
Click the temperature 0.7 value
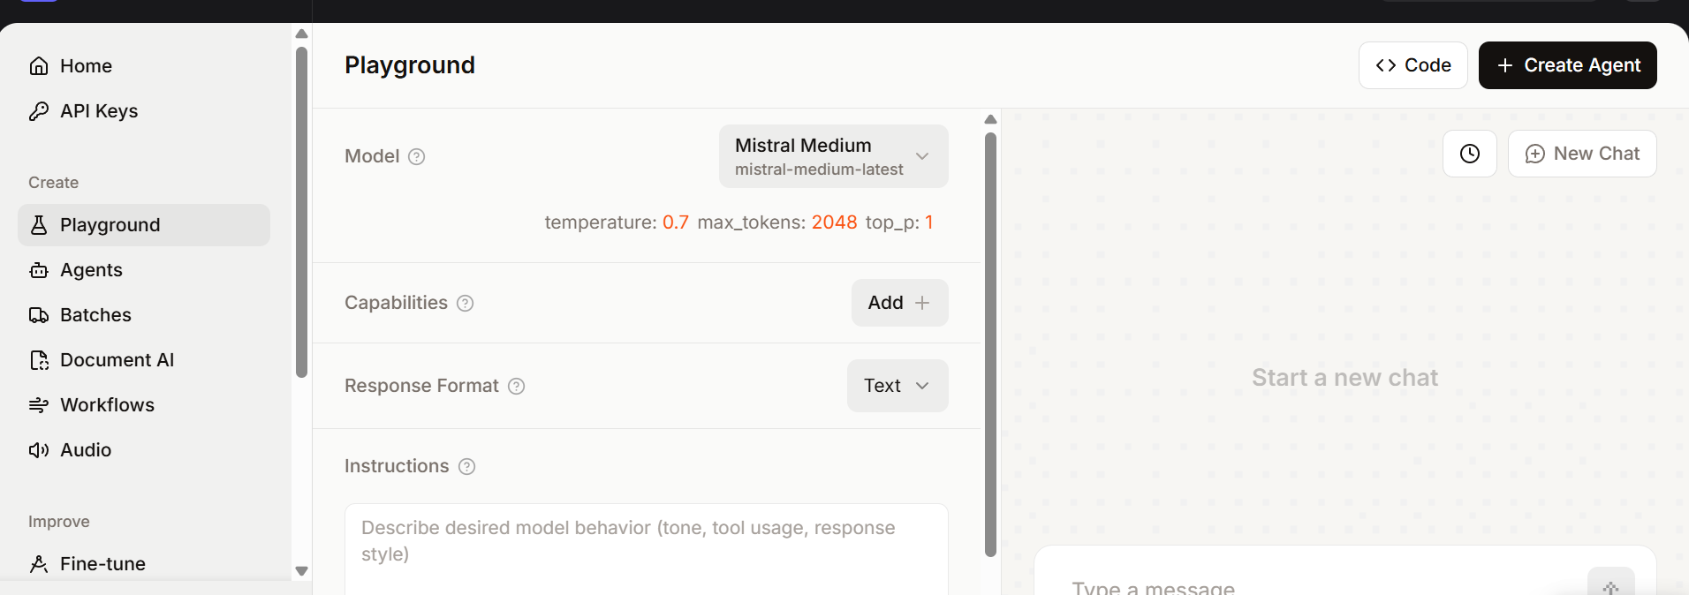tap(676, 222)
